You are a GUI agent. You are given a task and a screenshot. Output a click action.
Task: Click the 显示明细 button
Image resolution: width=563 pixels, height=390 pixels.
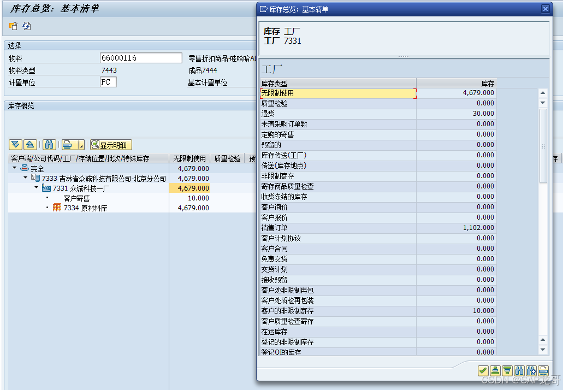pos(111,145)
